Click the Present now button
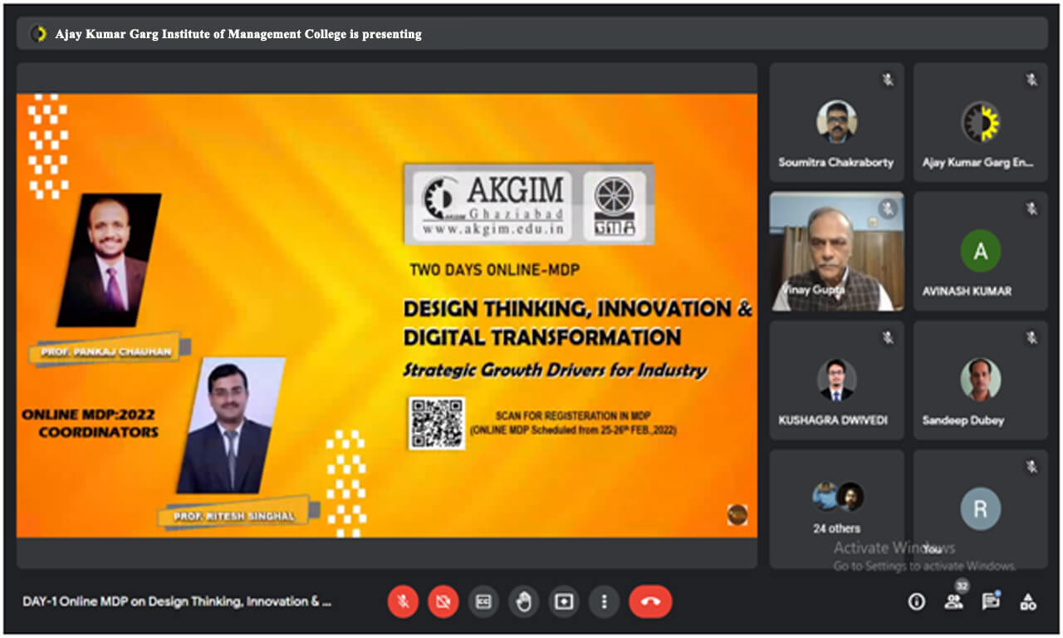This screenshot has height=638, width=1063. 564,601
